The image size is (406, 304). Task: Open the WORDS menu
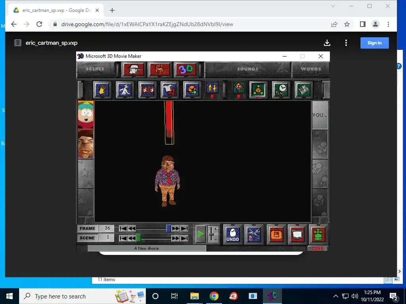coord(311,69)
